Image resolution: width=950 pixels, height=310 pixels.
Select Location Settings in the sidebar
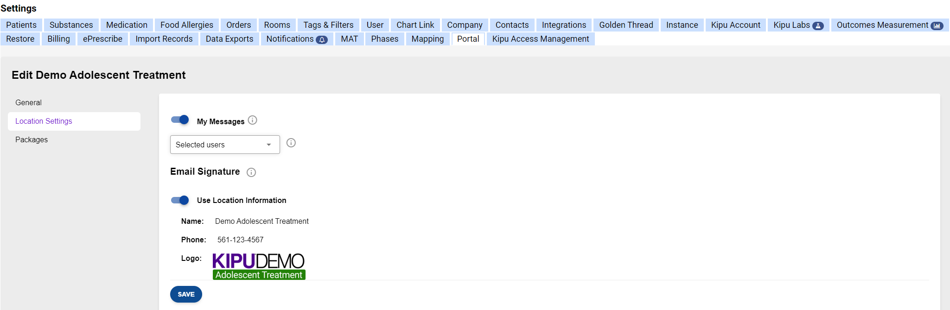tap(44, 121)
